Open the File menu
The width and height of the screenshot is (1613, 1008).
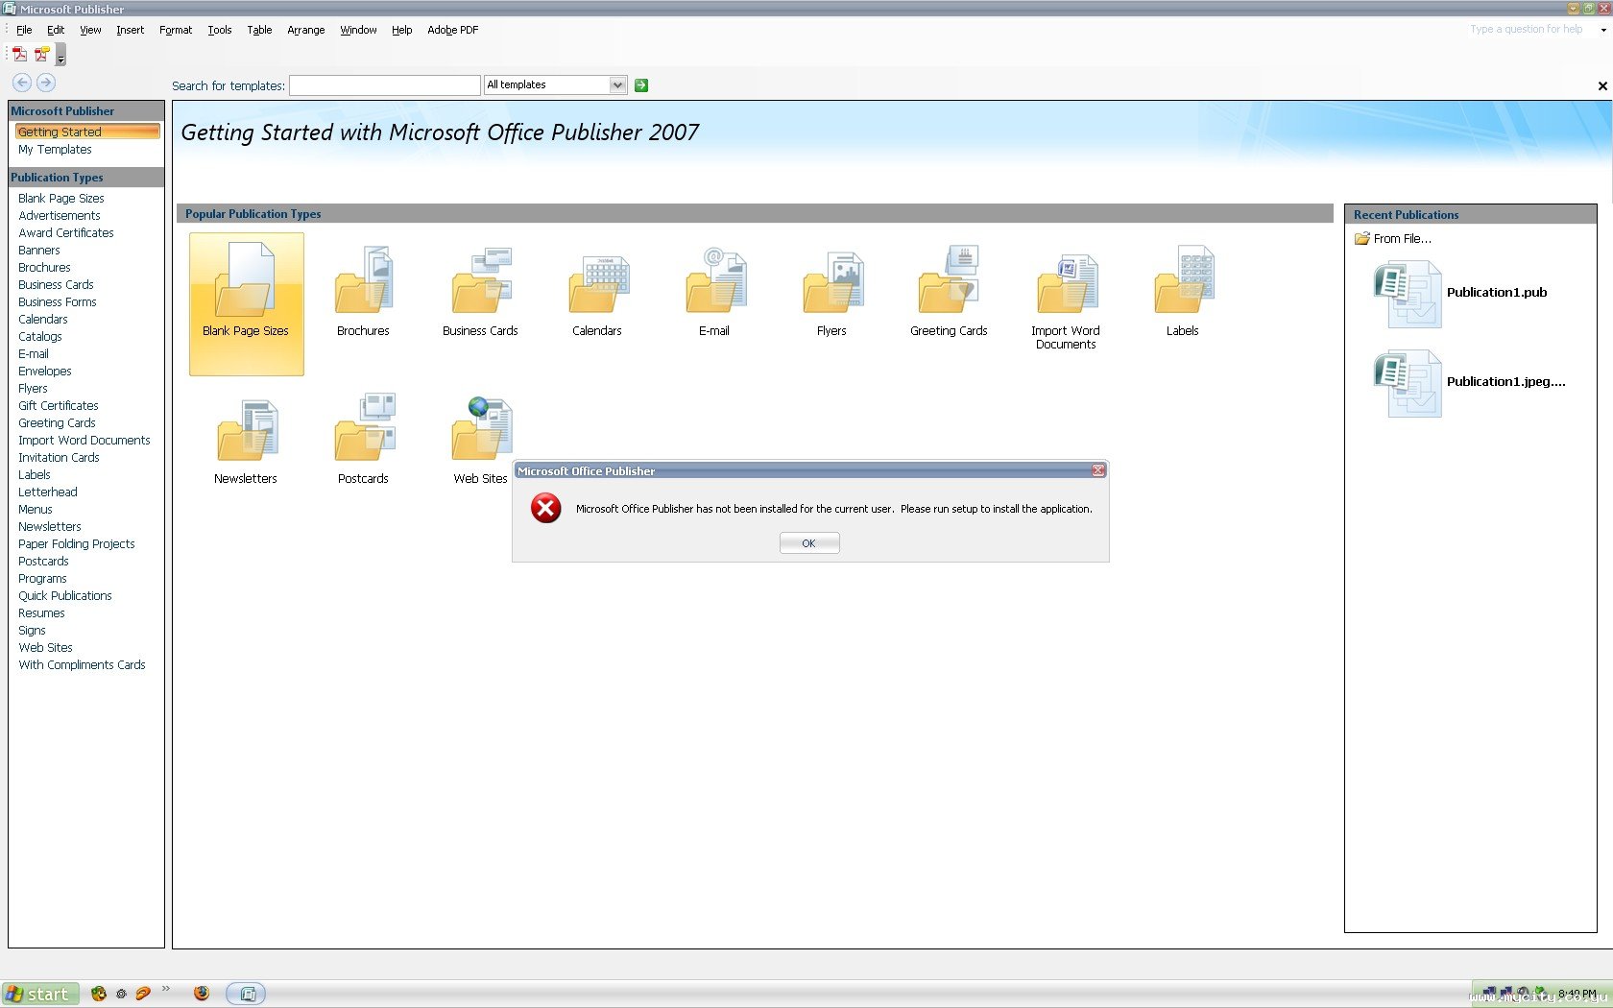click(24, 30)
